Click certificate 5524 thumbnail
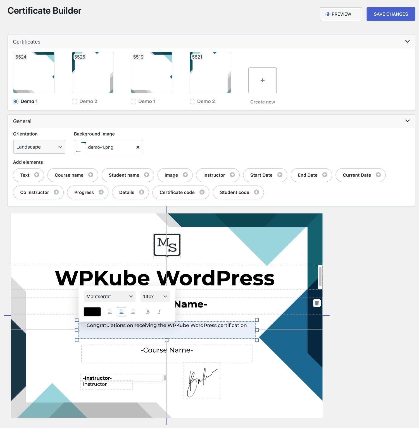 34,73
